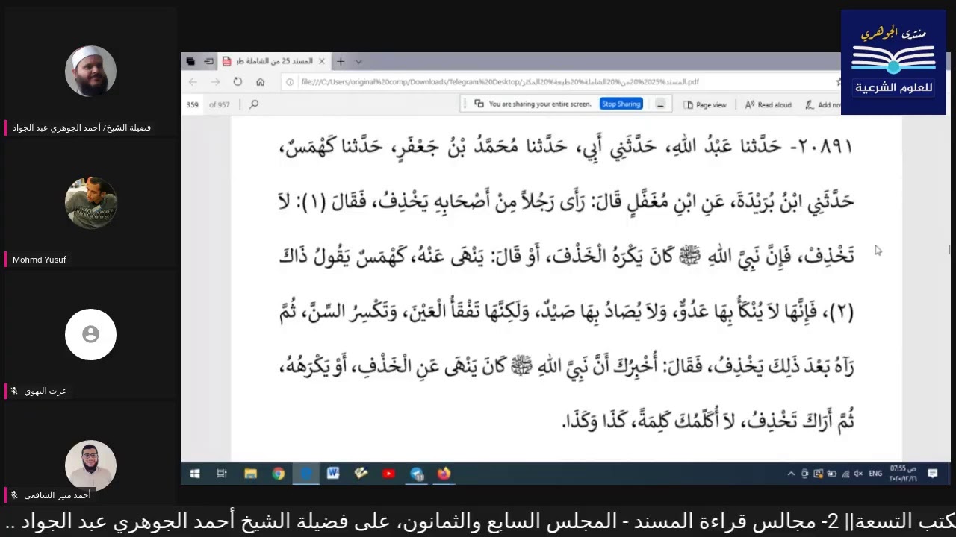Click muted mic icon beside عزت البهوي
Screen dimensions: 956x537
pos(13,391)
